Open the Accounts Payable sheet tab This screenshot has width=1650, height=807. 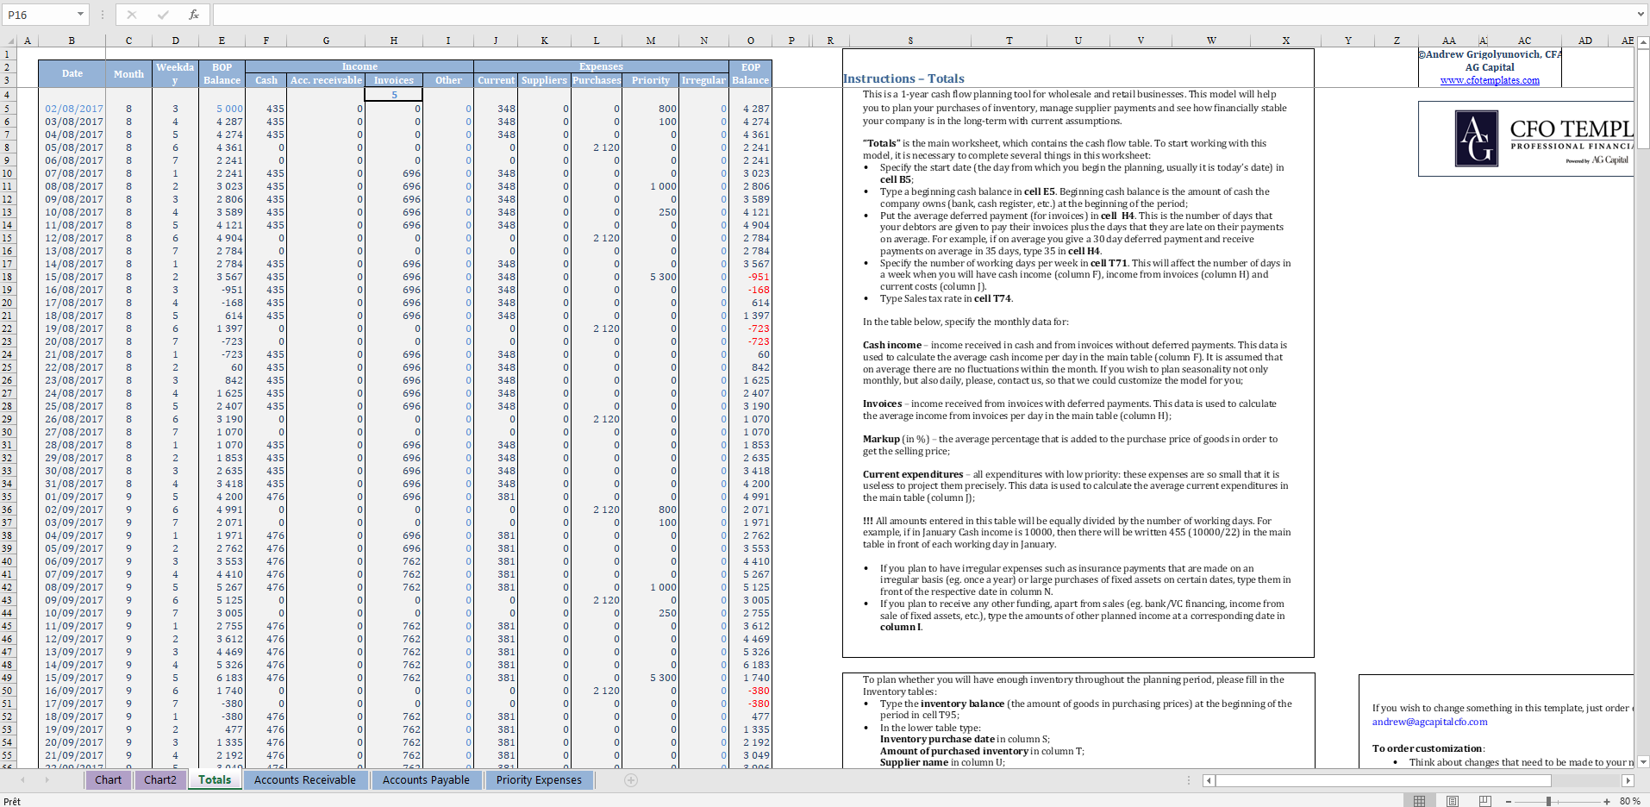pyautogui.click(x=426, y=780)
